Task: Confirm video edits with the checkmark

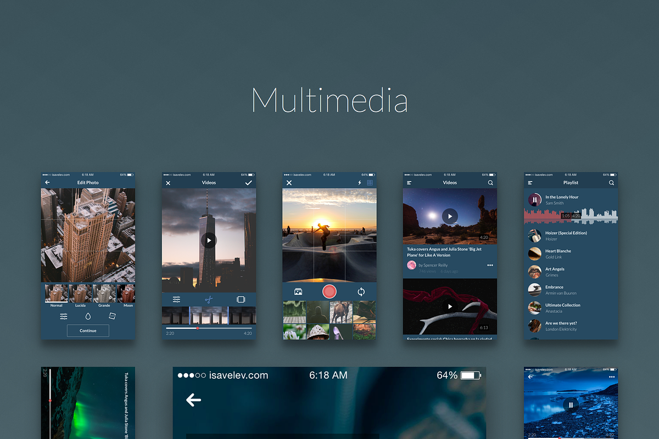Action: [x=249, y=183]
